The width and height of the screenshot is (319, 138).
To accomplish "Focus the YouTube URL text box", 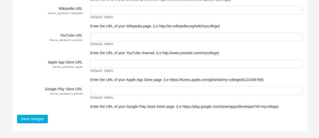I will 196,37.
